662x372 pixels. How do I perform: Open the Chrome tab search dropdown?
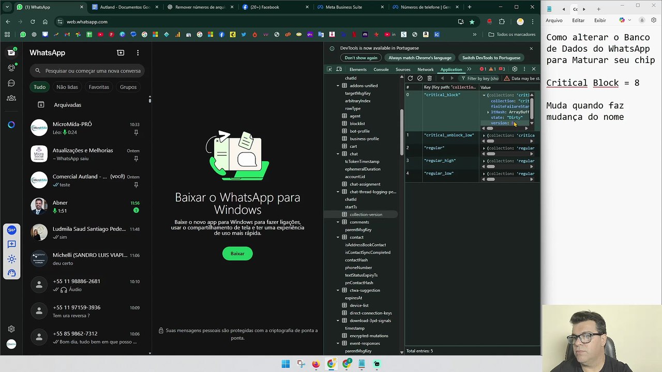(7, 7)
